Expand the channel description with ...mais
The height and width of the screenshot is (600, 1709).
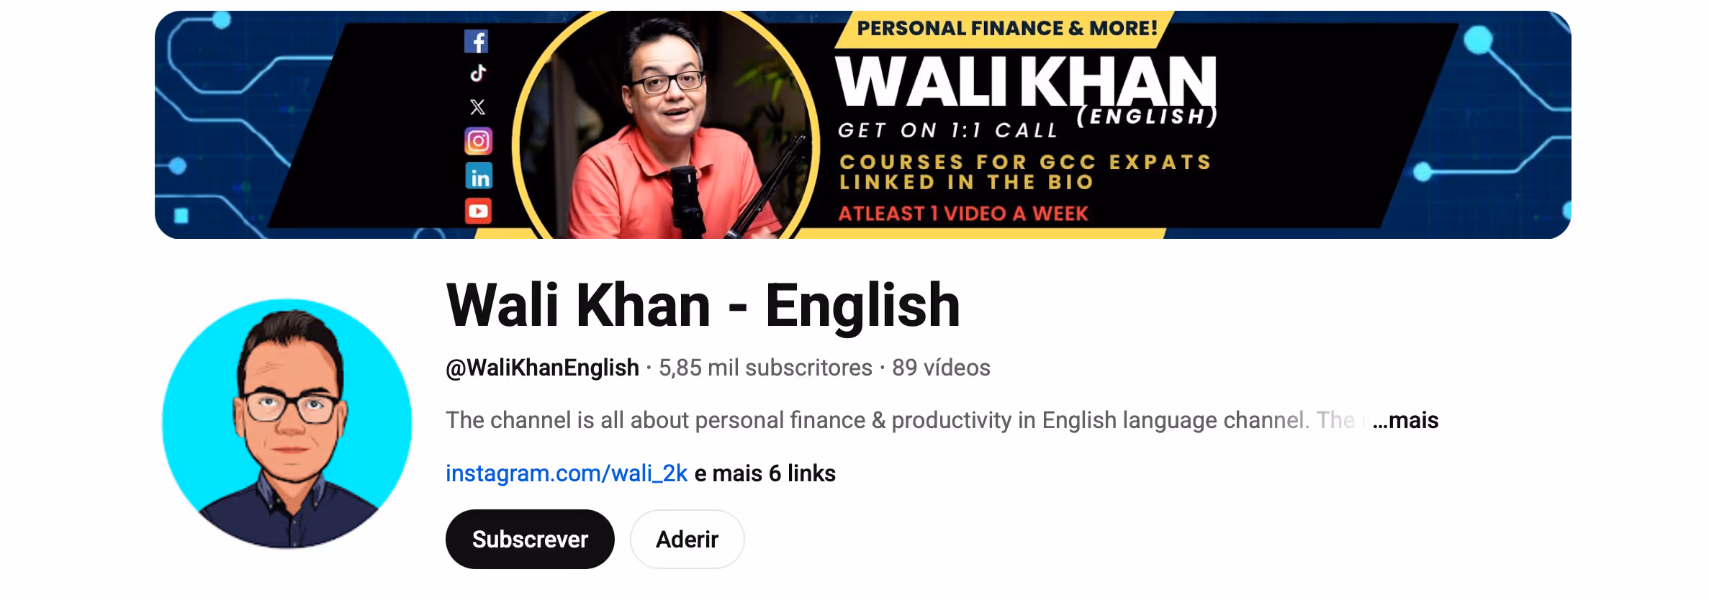pyautogui.click(x=1405, y=420)
